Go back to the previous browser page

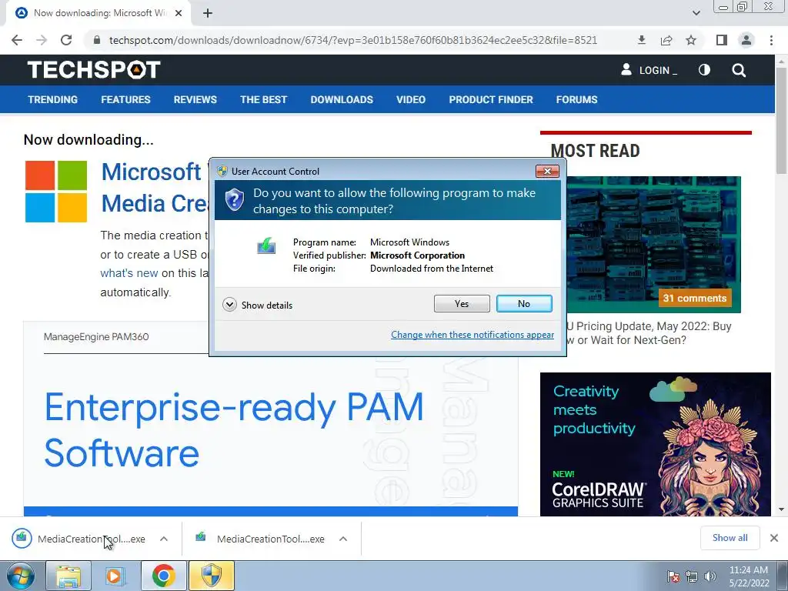point(17,40)
